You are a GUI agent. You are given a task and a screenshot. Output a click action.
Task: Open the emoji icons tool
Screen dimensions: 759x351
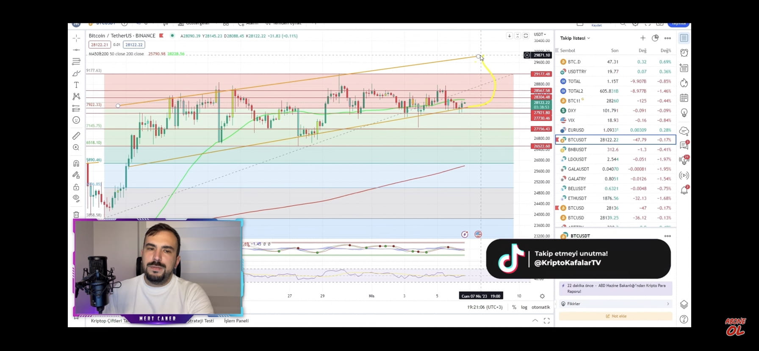(x=76, y=120)
